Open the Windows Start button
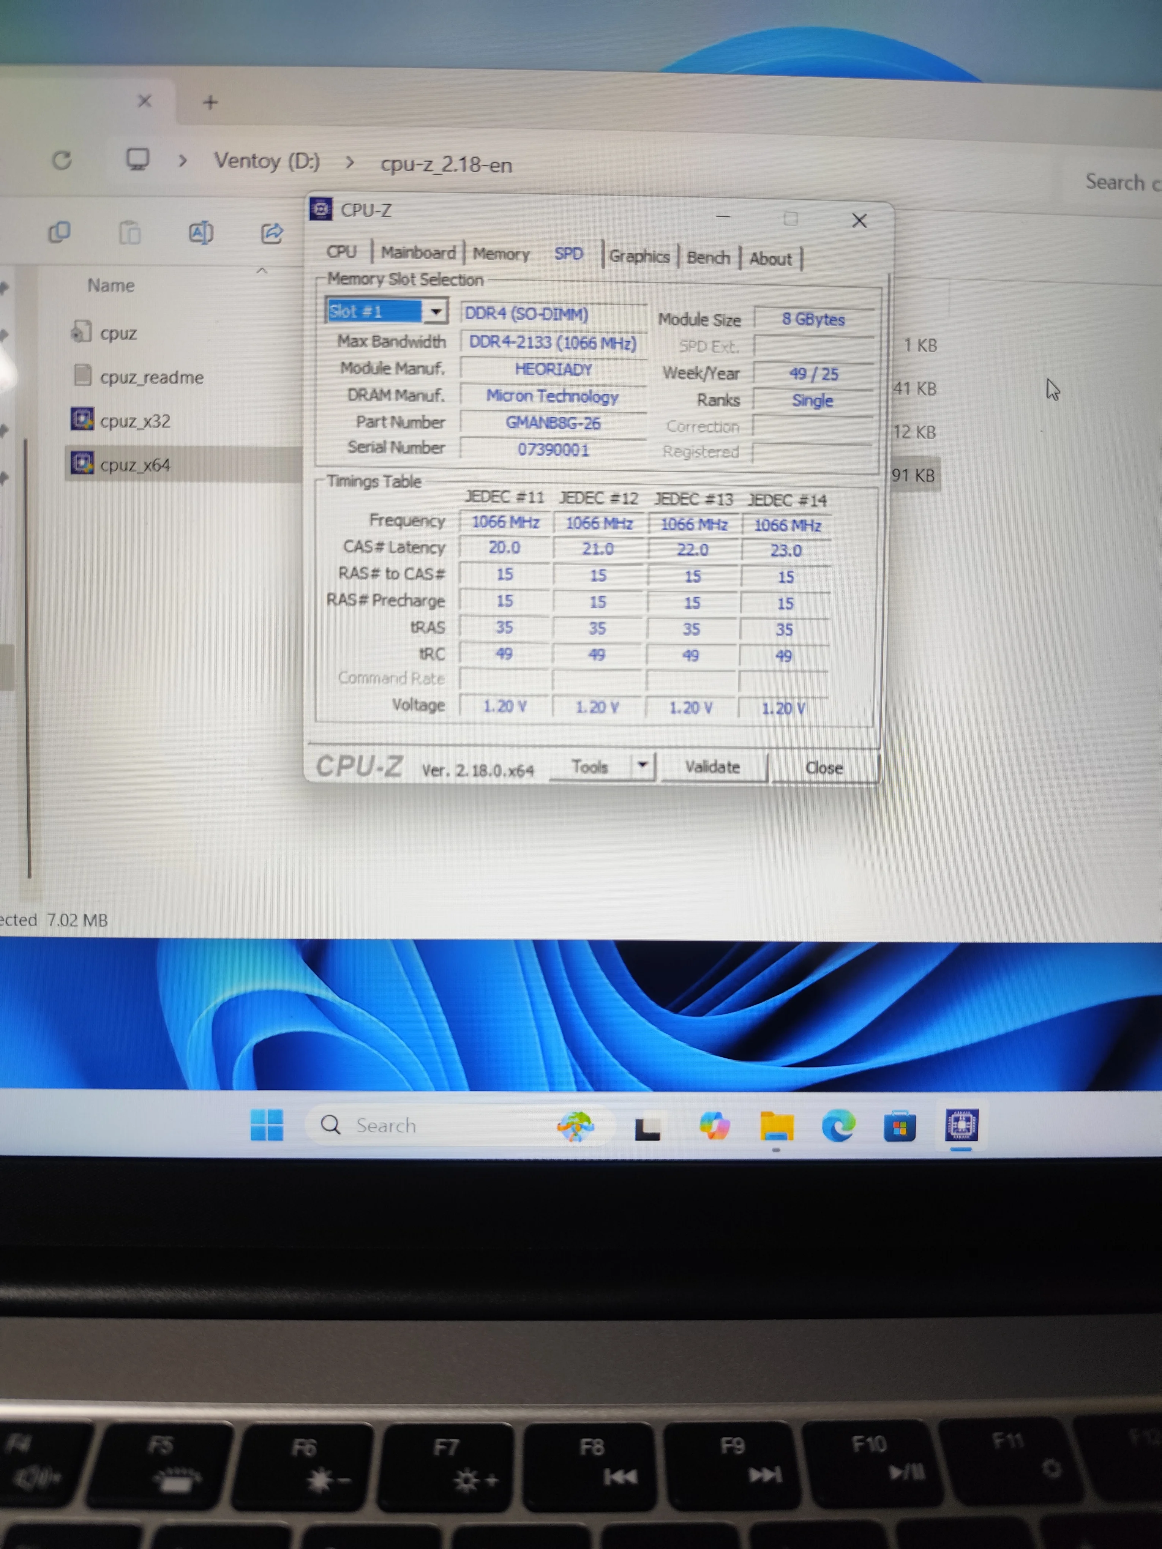The height and width of the screenshot is (1549, 1162). (267, 1125)
